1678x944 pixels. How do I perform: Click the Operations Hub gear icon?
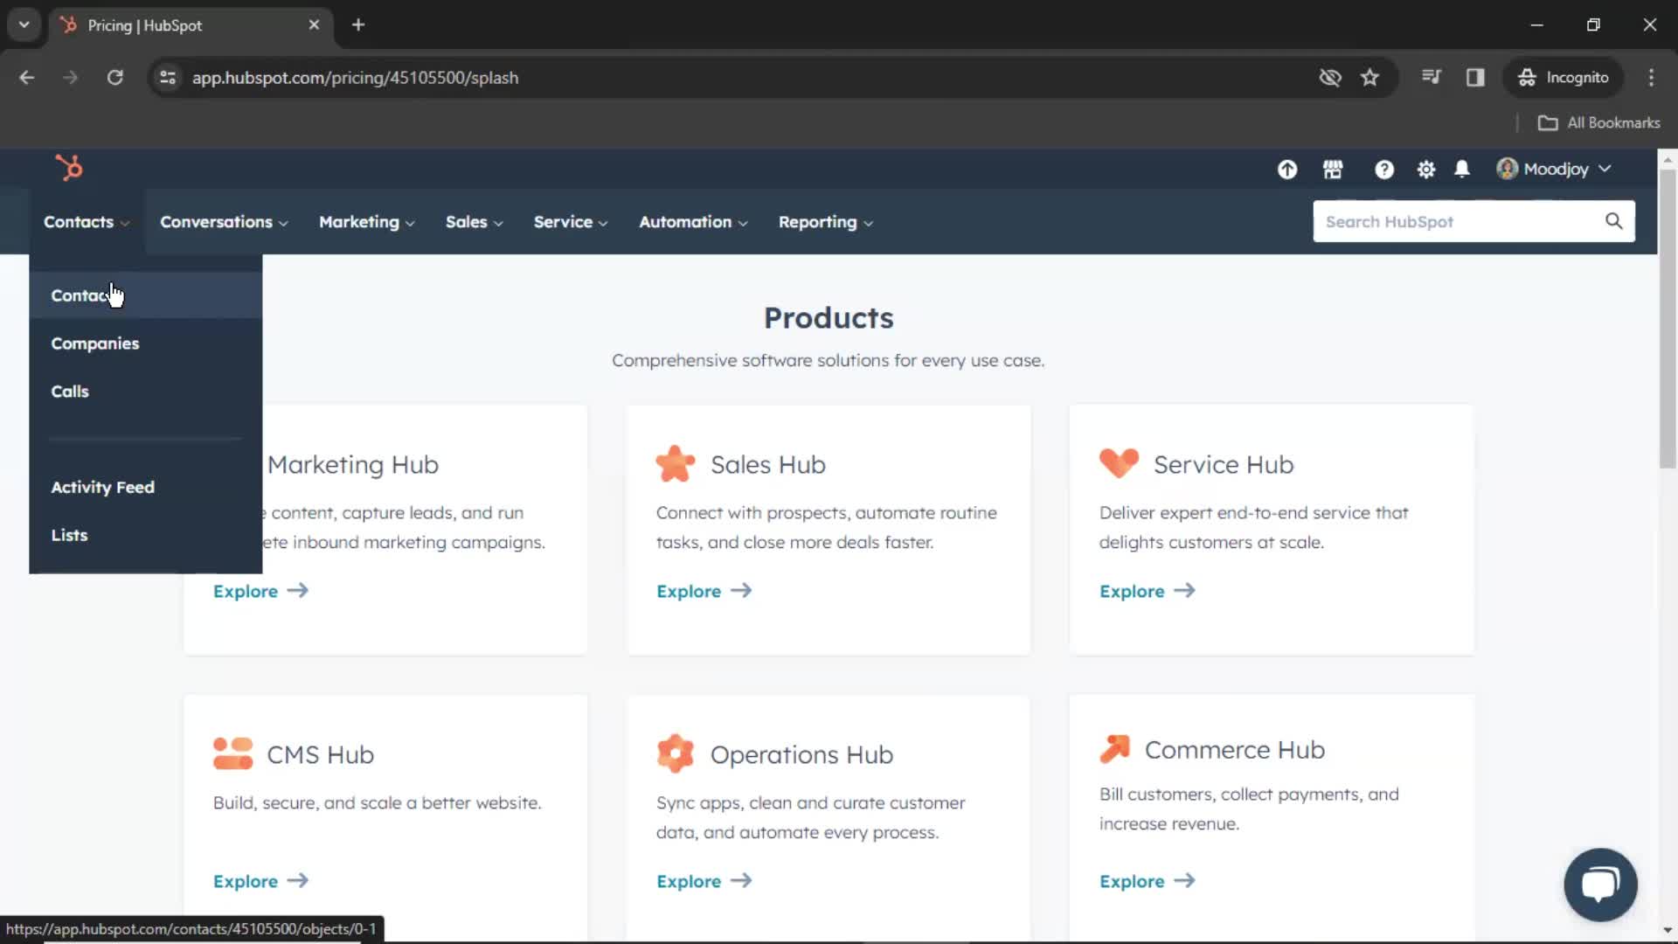click(676, 753)
